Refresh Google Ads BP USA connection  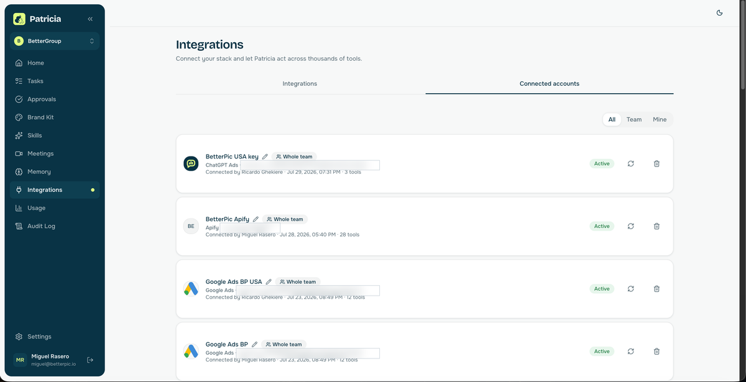pos(631,289)
